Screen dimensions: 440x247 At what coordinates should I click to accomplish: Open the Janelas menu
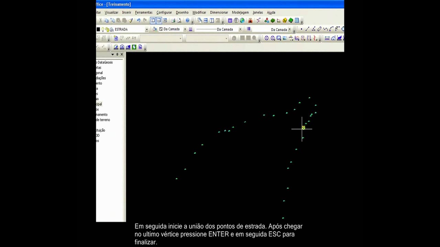click(x=257, y=12)
